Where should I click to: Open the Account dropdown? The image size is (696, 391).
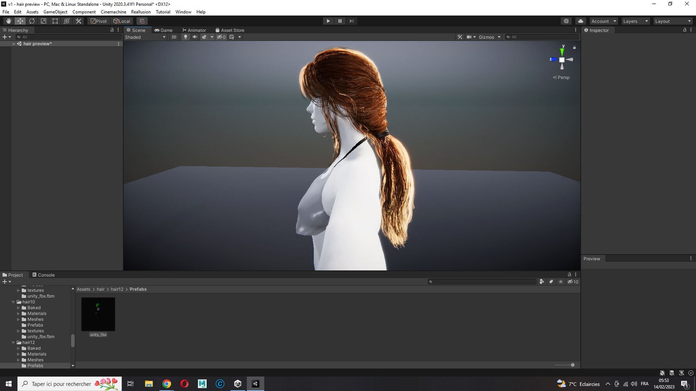coord(603,21)
